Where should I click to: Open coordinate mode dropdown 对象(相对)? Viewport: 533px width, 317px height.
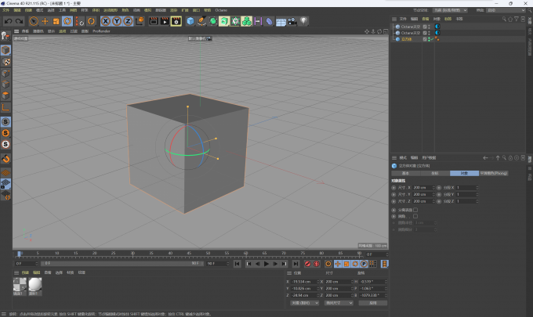click(305, 303)
